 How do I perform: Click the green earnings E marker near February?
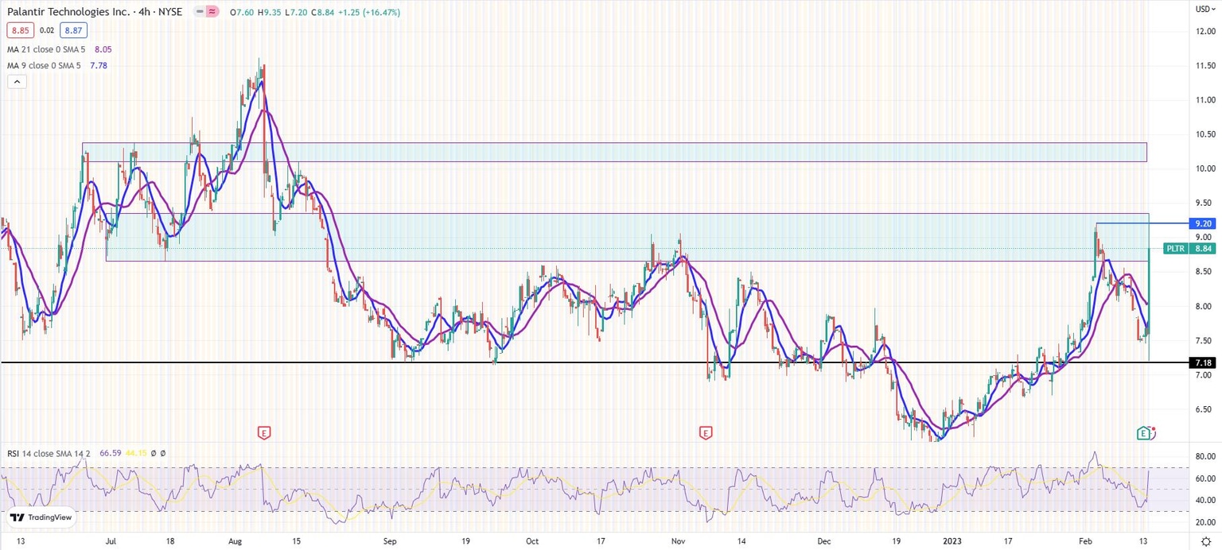coord(1143,433)
